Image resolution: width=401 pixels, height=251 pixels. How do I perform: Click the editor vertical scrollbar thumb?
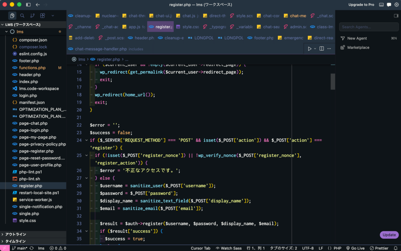pos(333,82)
